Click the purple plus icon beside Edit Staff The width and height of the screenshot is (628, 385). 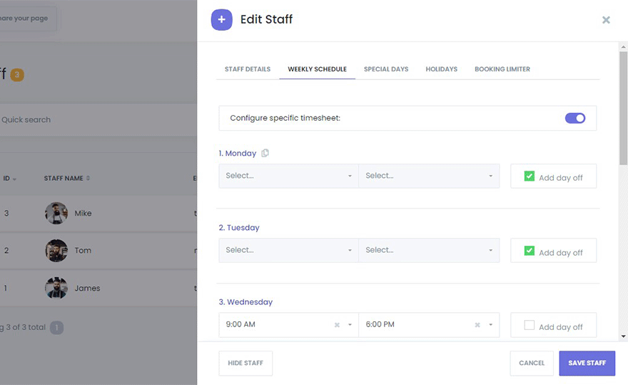pyautogui.click(x=221, y=20)
